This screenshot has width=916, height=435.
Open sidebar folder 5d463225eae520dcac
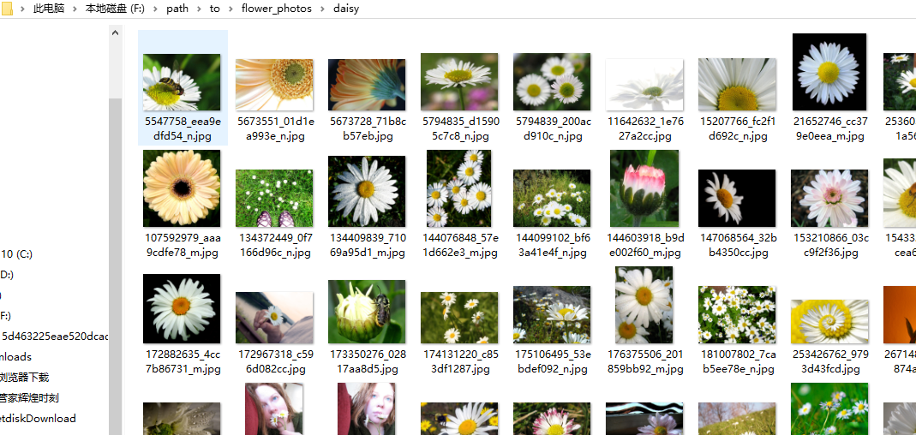[x=55, y=337]
